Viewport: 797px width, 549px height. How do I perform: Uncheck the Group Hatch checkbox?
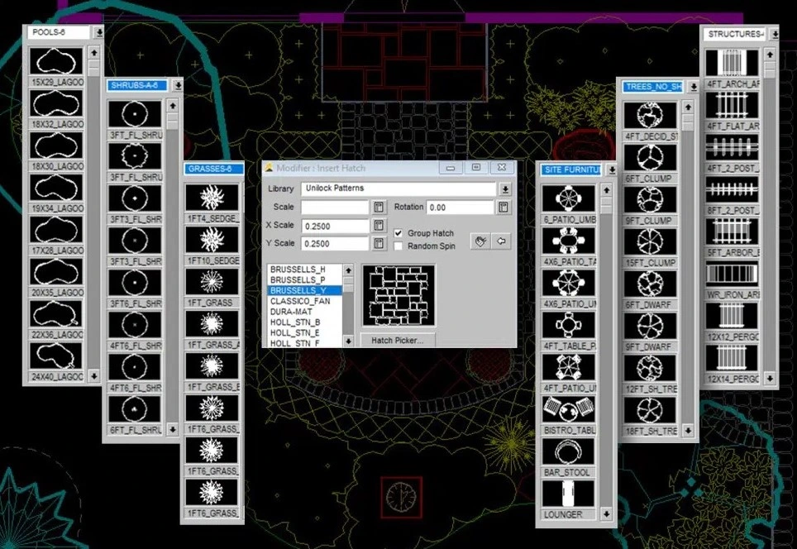[x=399, y=234]
